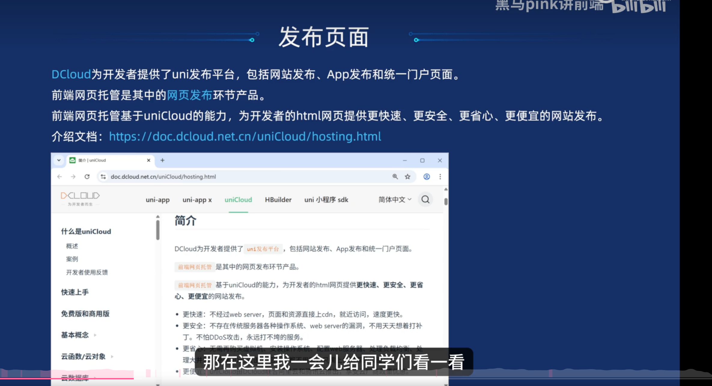The width and height of the screenshot is (712, 386).
Task: Open 开发者使用反馈 sidebar page
Action: pyautogui.click(x=87, y=272)
